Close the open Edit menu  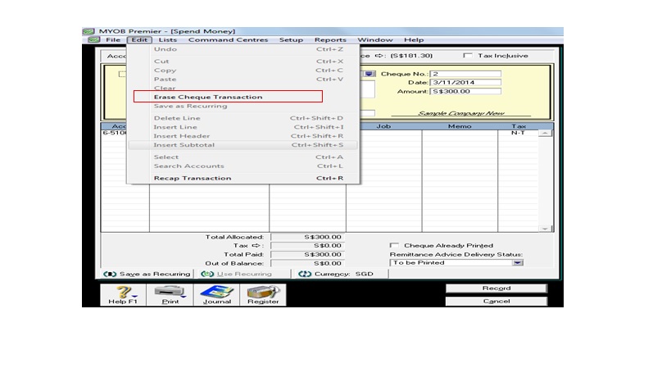[139, 40]
